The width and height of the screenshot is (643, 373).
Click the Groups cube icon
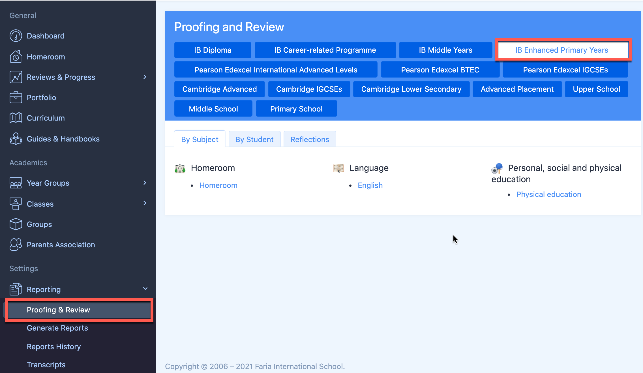(x=16, y=224)
